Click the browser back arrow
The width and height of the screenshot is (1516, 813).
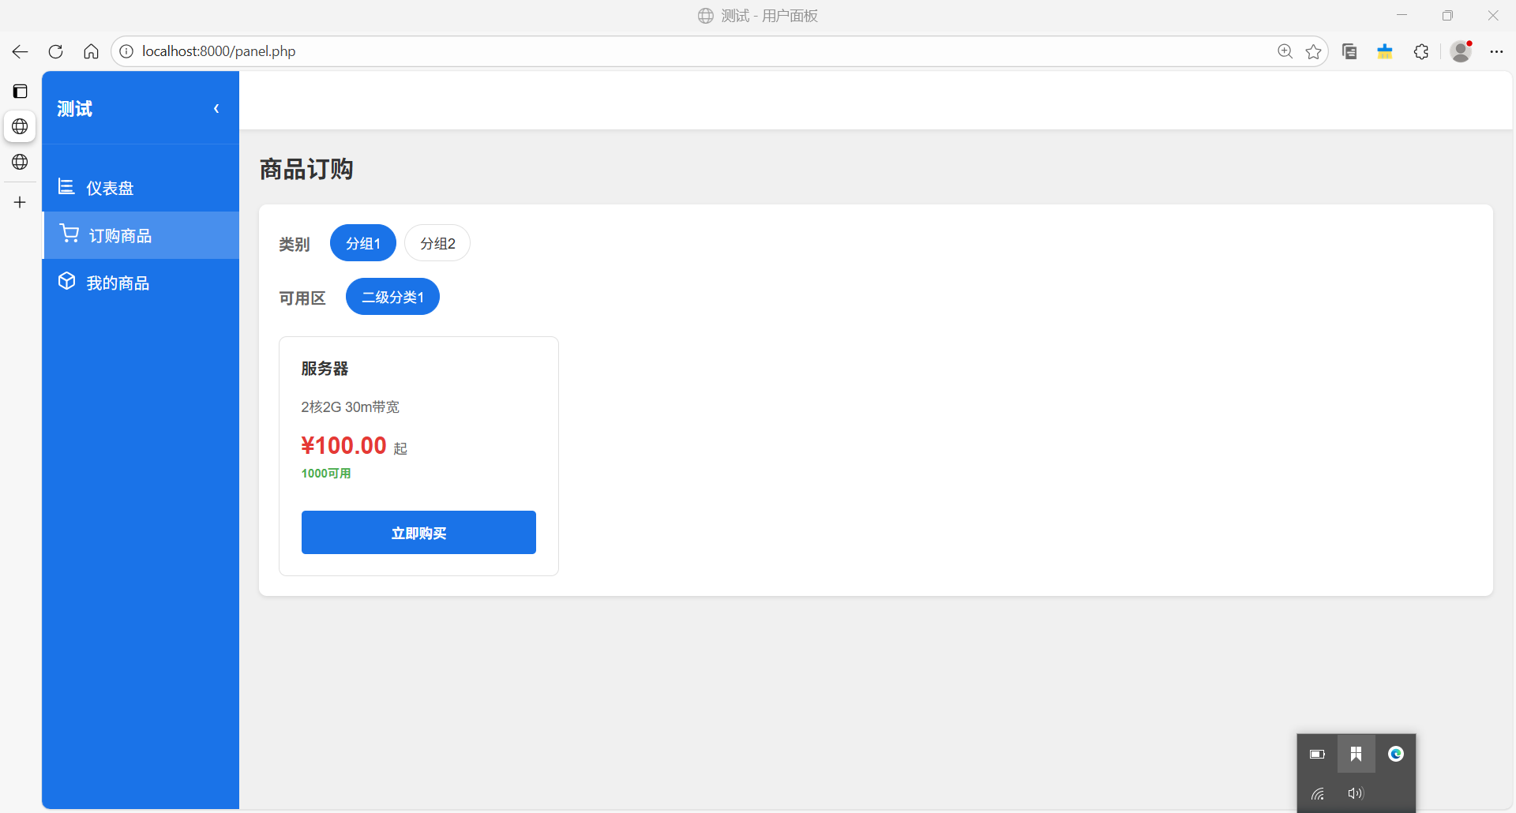(20, 51)
